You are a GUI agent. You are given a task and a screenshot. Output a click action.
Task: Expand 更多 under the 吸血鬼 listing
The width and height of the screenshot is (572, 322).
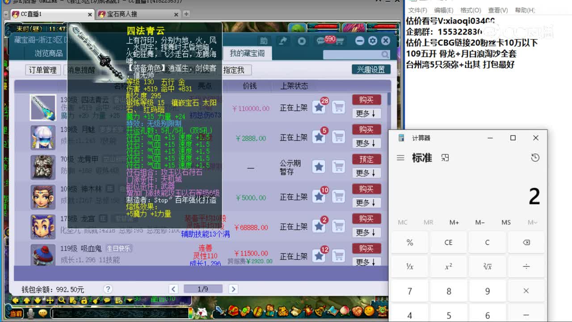pos(366,263)
